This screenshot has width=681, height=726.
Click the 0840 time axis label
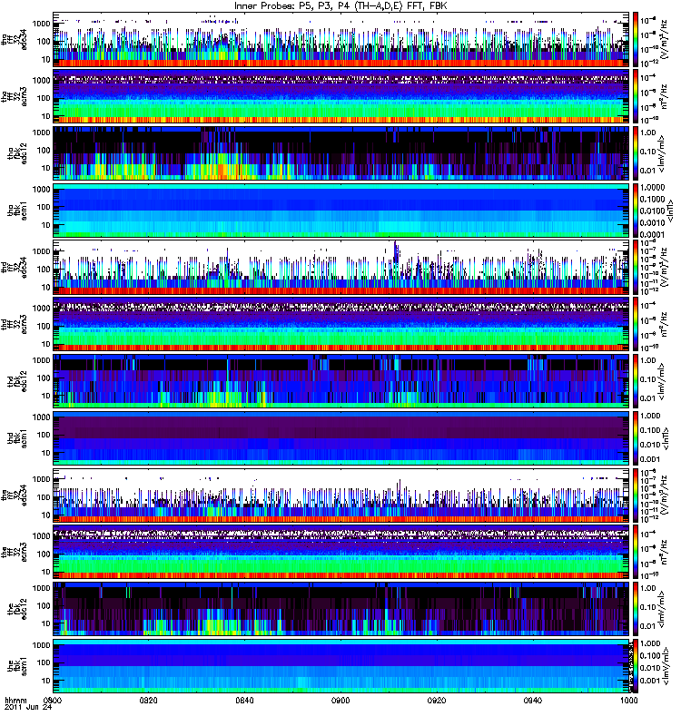244,700
